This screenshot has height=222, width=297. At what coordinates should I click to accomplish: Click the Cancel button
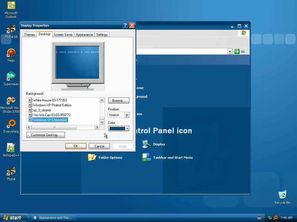pyautogui.click(x=99, y=146)
